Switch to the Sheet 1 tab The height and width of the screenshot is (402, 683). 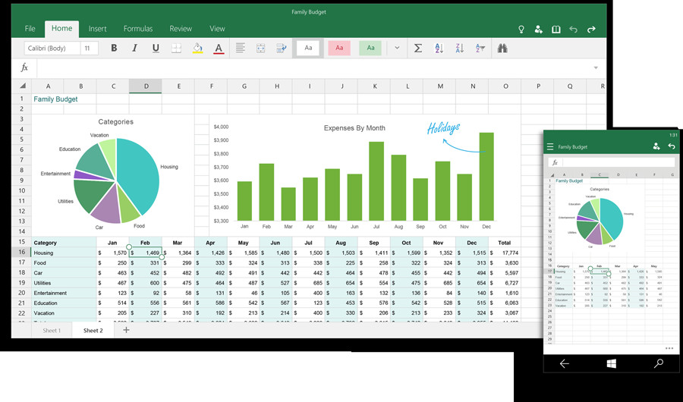click(x=52, y=331)
